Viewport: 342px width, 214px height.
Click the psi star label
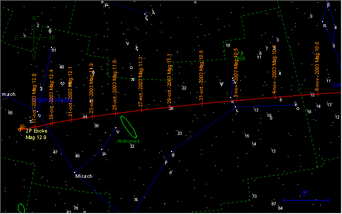click(222, 84)
